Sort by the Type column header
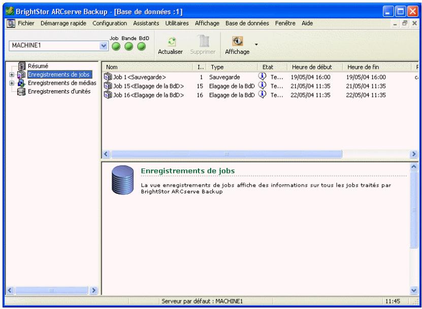 coord(232,67)
